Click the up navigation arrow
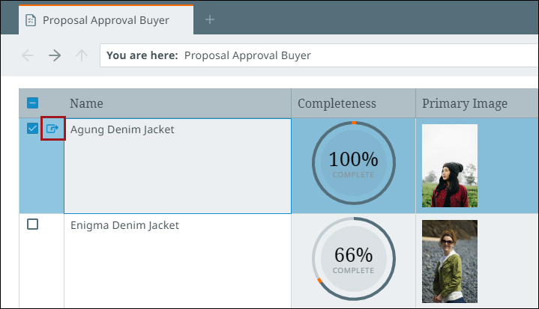Image resolution: width=539 pixels, height=309 pixels. coord(82,55)
